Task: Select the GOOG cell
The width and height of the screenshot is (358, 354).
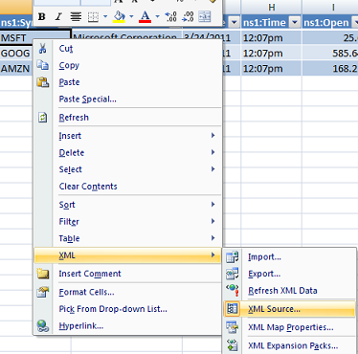Action: (16, 53)
